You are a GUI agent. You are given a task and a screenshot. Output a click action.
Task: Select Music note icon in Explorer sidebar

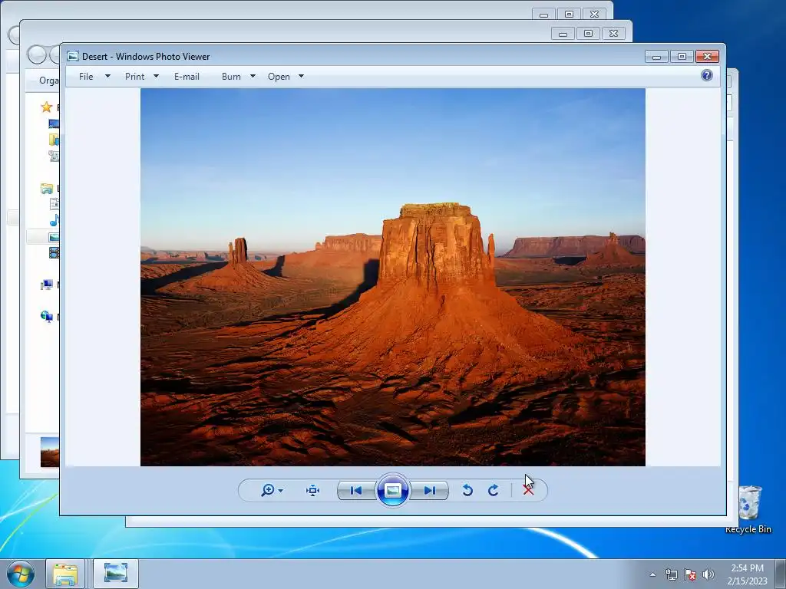(x=54, y=220)
